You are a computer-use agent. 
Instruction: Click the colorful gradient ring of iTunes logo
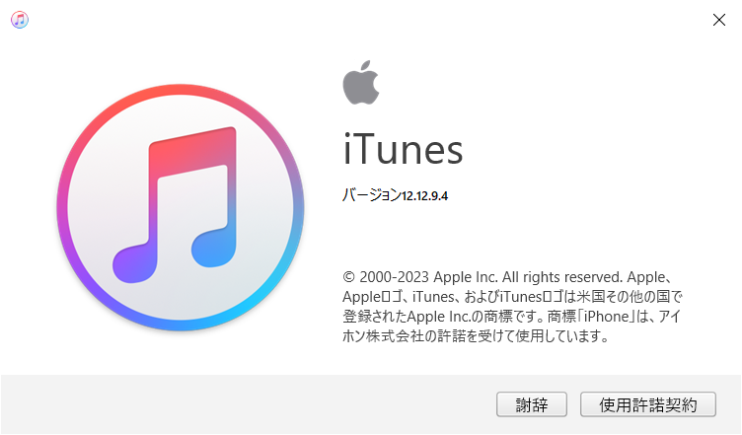click(x=181, y=90)
